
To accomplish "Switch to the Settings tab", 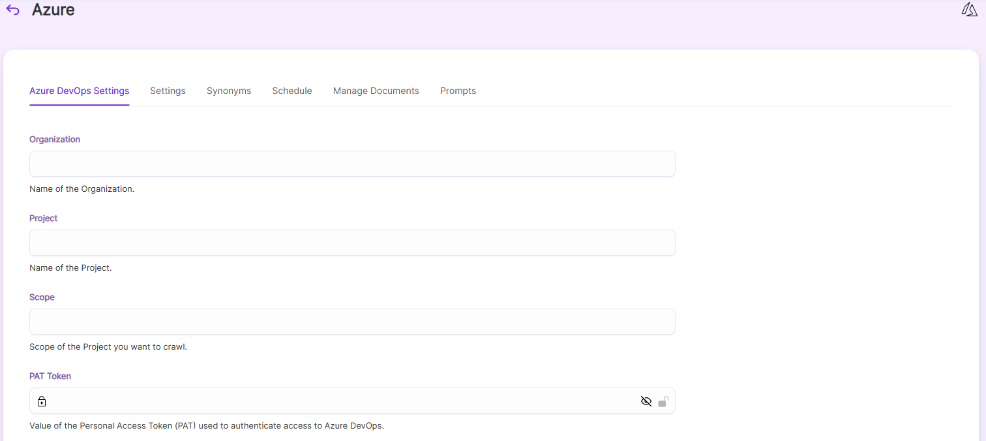I will click(x=168, y=91).
